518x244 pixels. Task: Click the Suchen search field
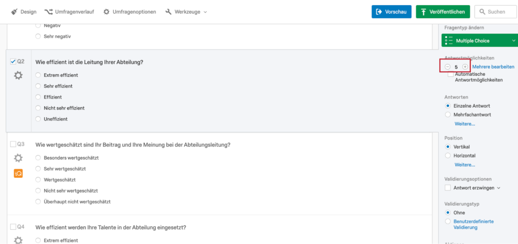point(496,12)
